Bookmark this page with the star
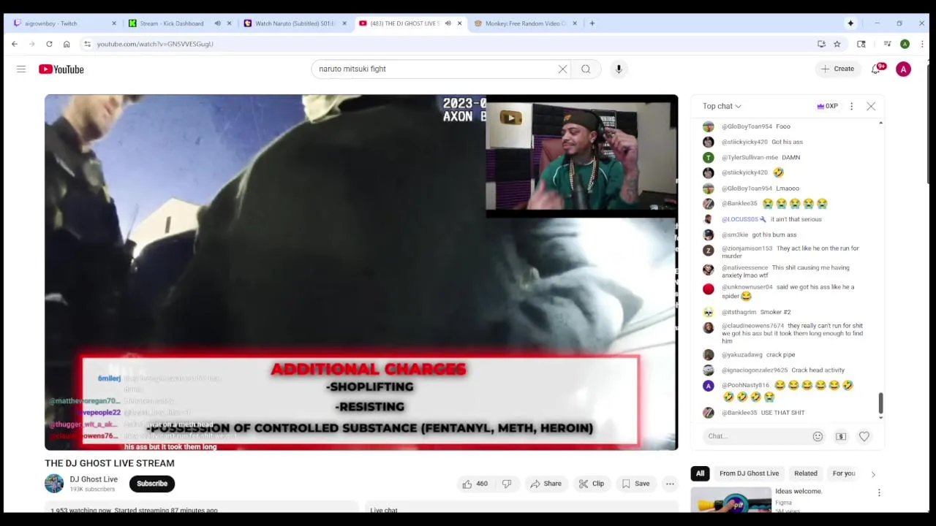The width and height of the screenshot is (936, 526). click(x=837, y=44)
